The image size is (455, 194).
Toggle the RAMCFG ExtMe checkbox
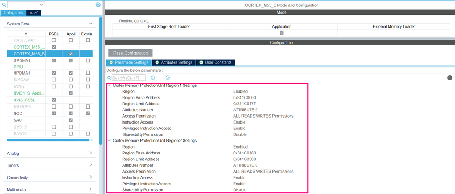(x=87, y=107)
